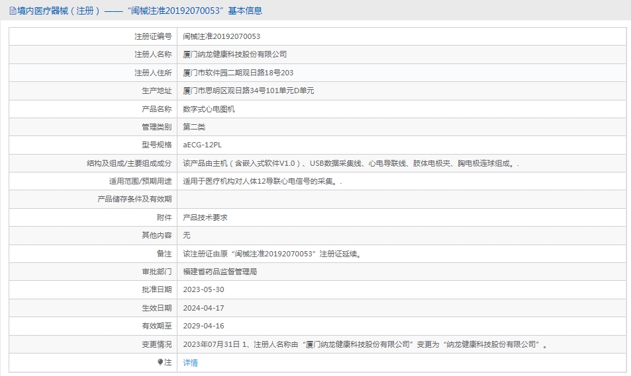Select registration number 闽械注准20192070053 value

pyautogui.click(x=222, y=36)
